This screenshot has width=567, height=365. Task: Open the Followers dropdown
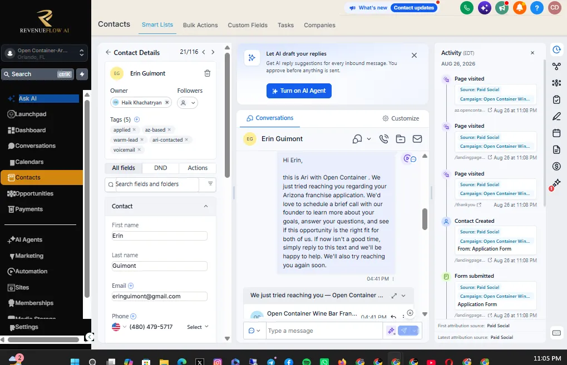[x=188, y=103]
